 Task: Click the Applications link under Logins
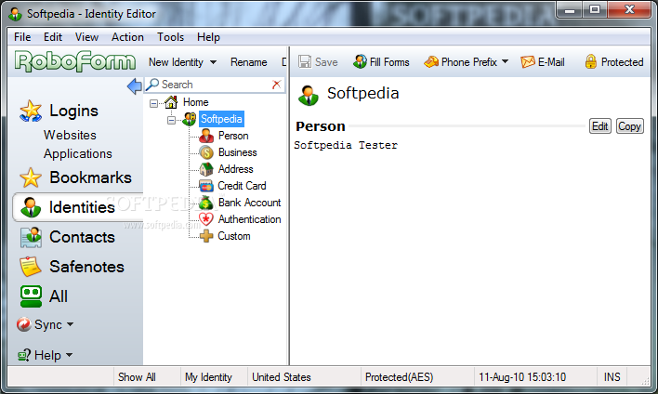(78, 153)
